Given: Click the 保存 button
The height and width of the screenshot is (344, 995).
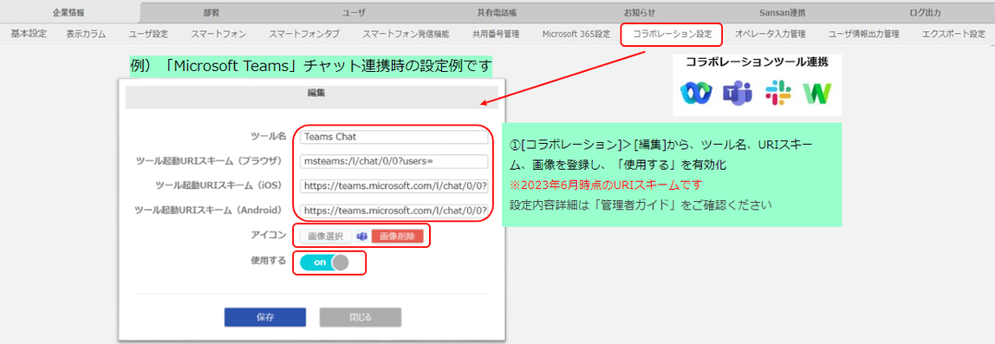Looking at the screenshot, I should [x=265, y=317].
